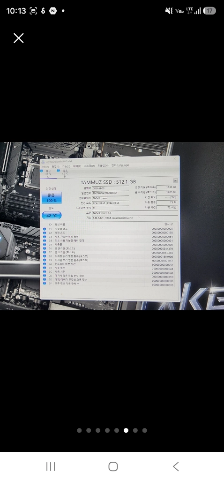Click the 42 °C temperature button
Image resolution: width=224 pixels, height=480 pixels.
coord(52,216)
